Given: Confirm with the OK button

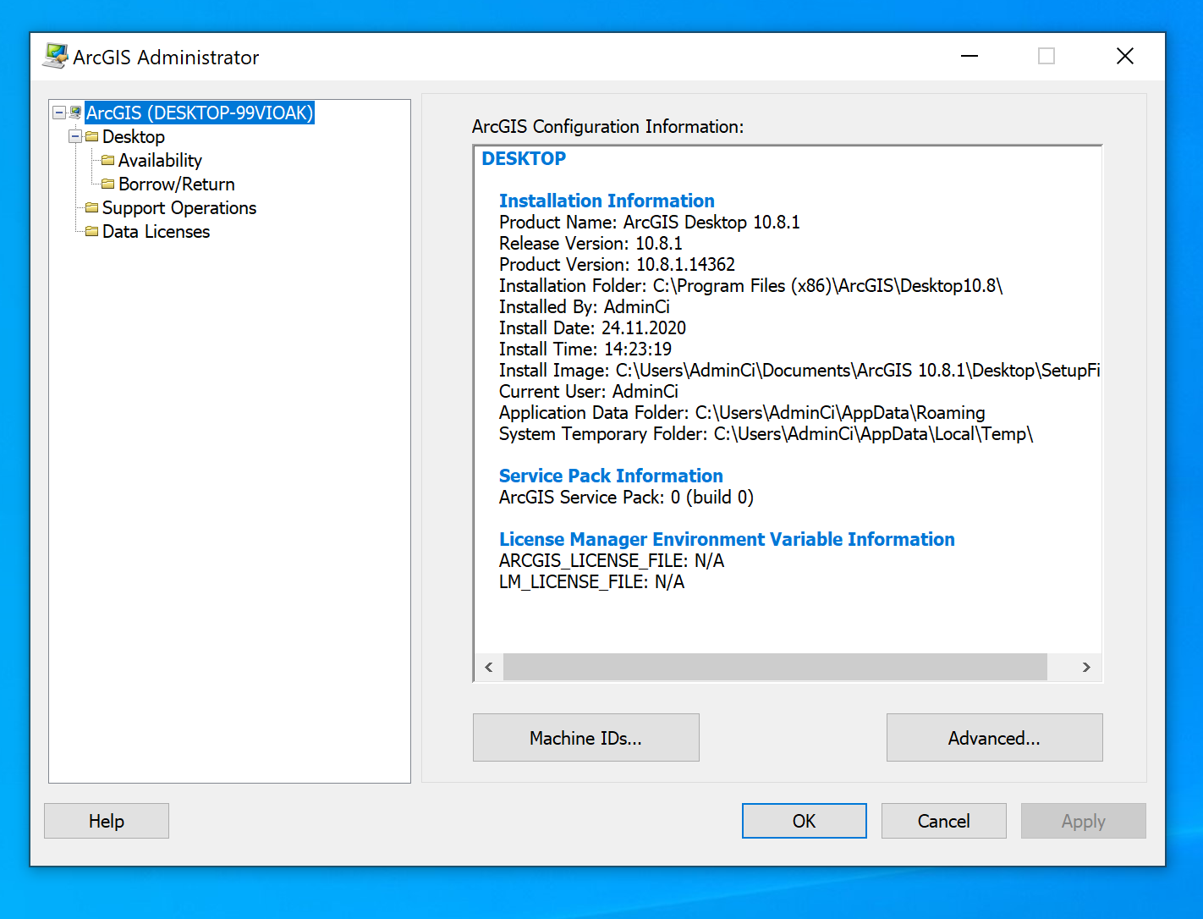Looking at the screenshot, I should click(804, 821).
